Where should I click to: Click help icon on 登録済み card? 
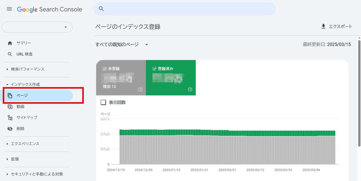point(190,90)
